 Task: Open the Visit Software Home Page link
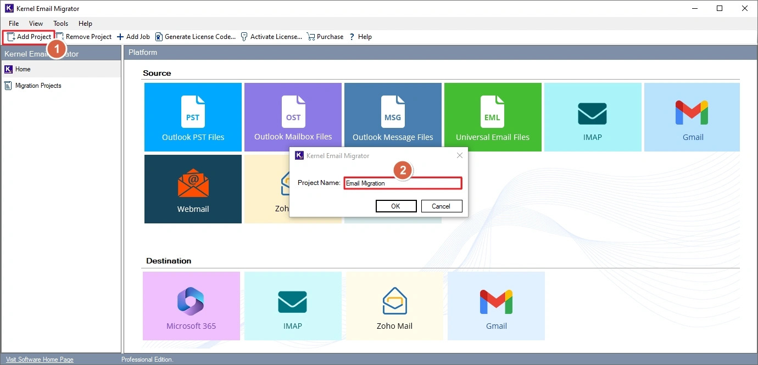click(x=39, y=360)
